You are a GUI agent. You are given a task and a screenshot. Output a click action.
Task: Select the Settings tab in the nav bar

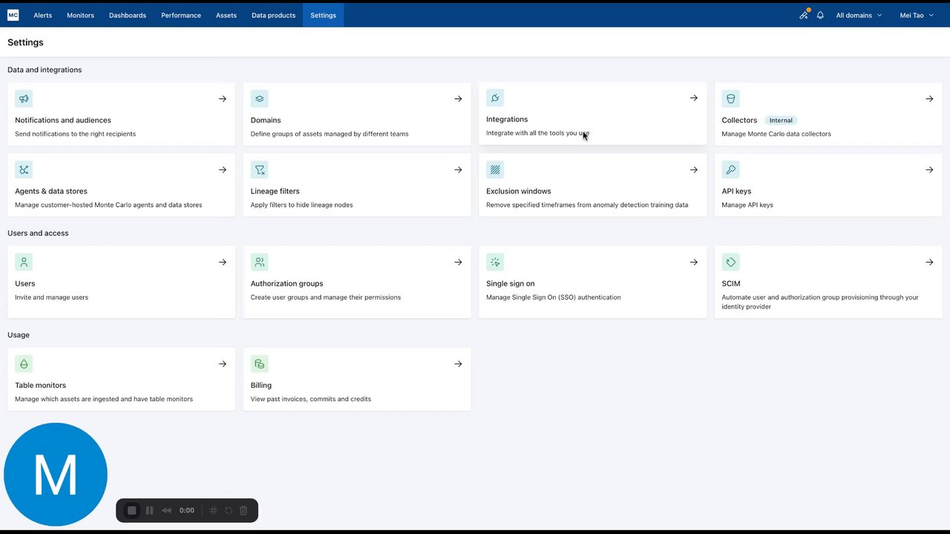coord(323,15)
